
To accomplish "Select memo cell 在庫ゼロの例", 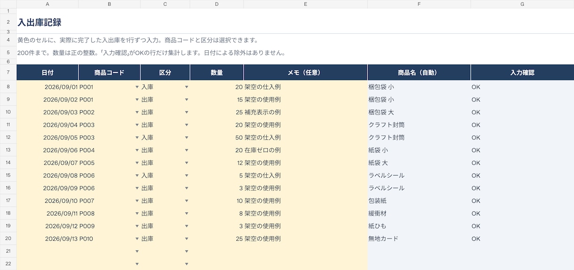I will tap(305, 150).
